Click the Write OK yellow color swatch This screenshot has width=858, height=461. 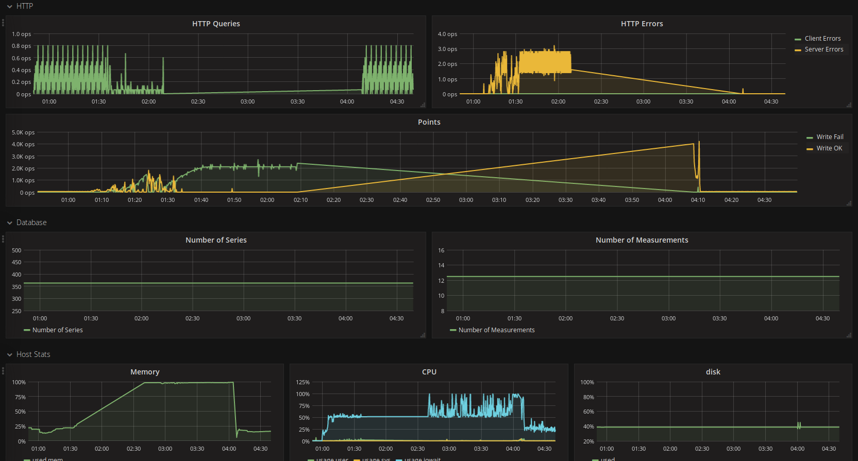click(x=810, y=149)
